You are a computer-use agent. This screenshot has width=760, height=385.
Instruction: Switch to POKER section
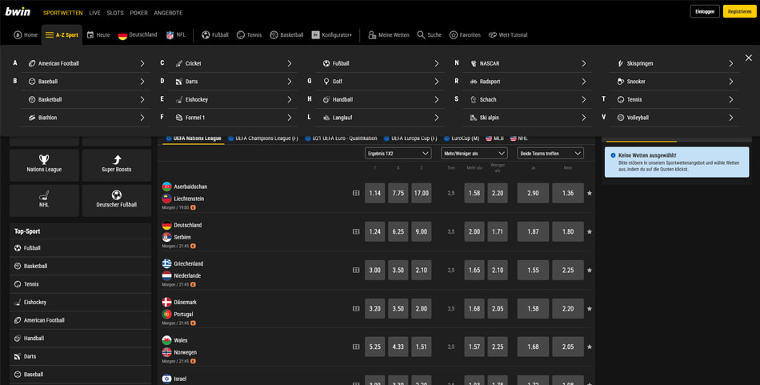tap(138, 13)
